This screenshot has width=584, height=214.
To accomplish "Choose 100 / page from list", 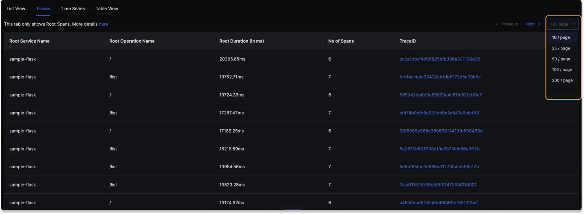I will coord(562,70).
